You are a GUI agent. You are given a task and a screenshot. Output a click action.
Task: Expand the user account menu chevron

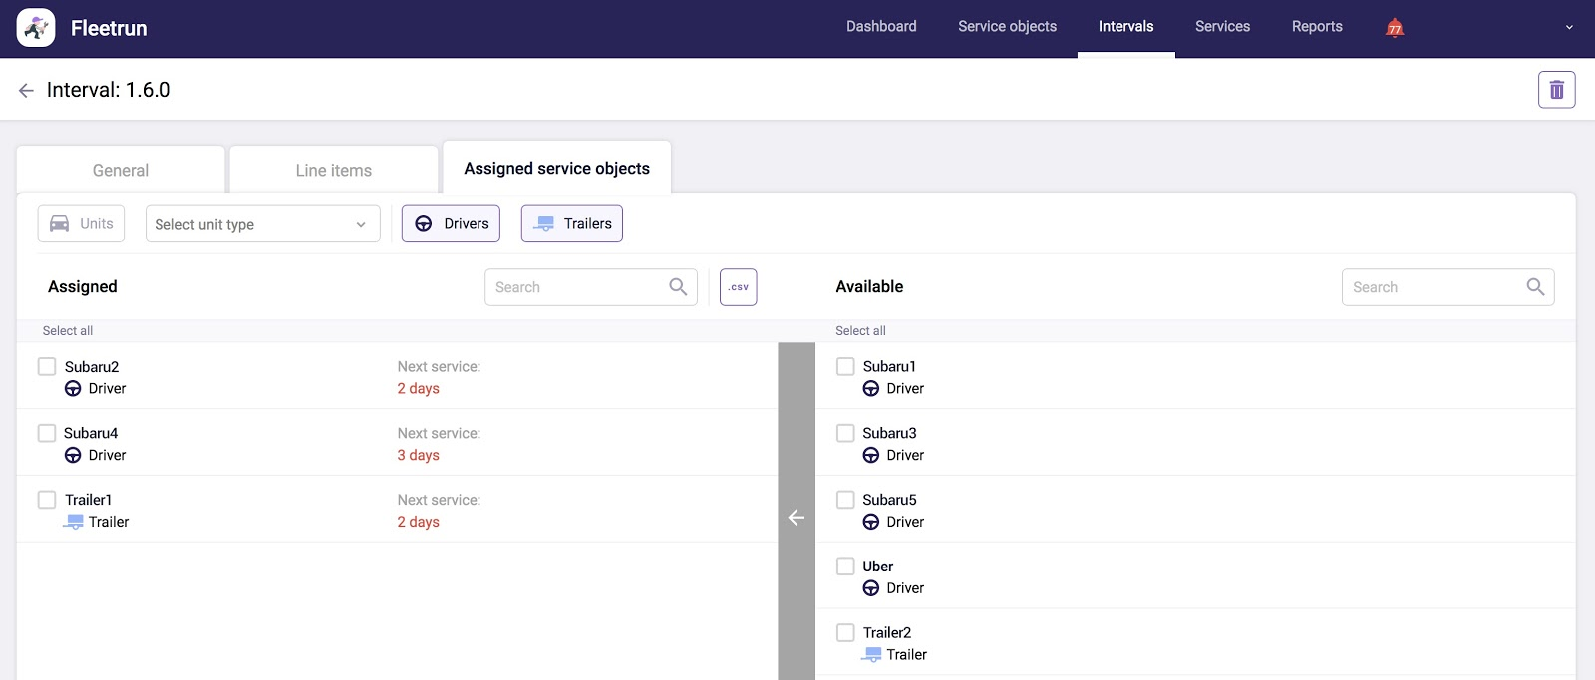tap(1569, 28)
